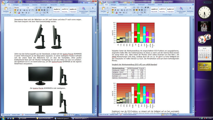Click decrease indent in the left Word window

[x=48, y=8]
